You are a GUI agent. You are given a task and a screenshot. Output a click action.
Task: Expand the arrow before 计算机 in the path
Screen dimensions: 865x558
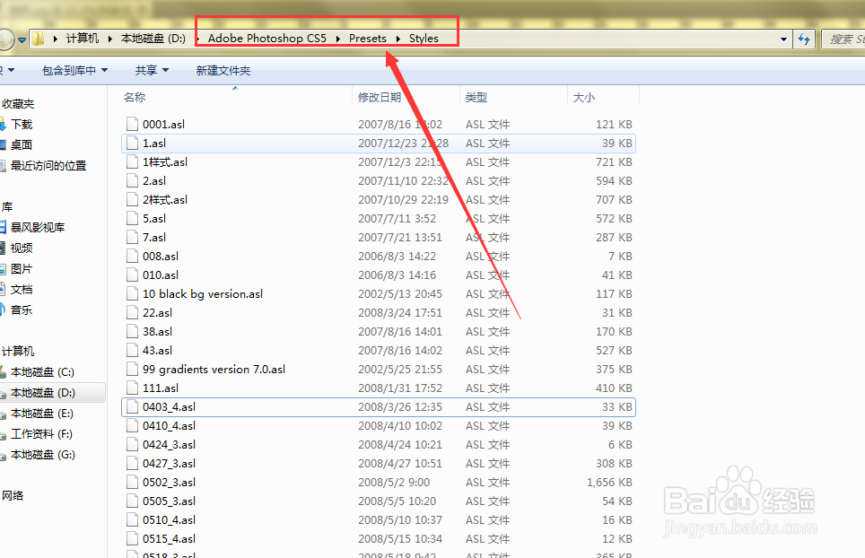tap(55, 39)
